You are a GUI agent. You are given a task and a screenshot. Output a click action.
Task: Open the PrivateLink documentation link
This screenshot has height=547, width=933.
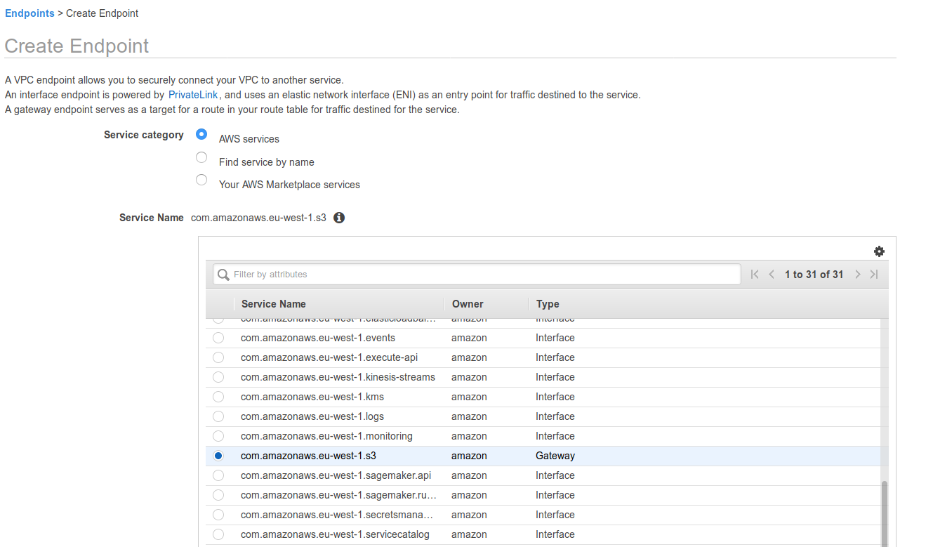[x=193, y=94]
